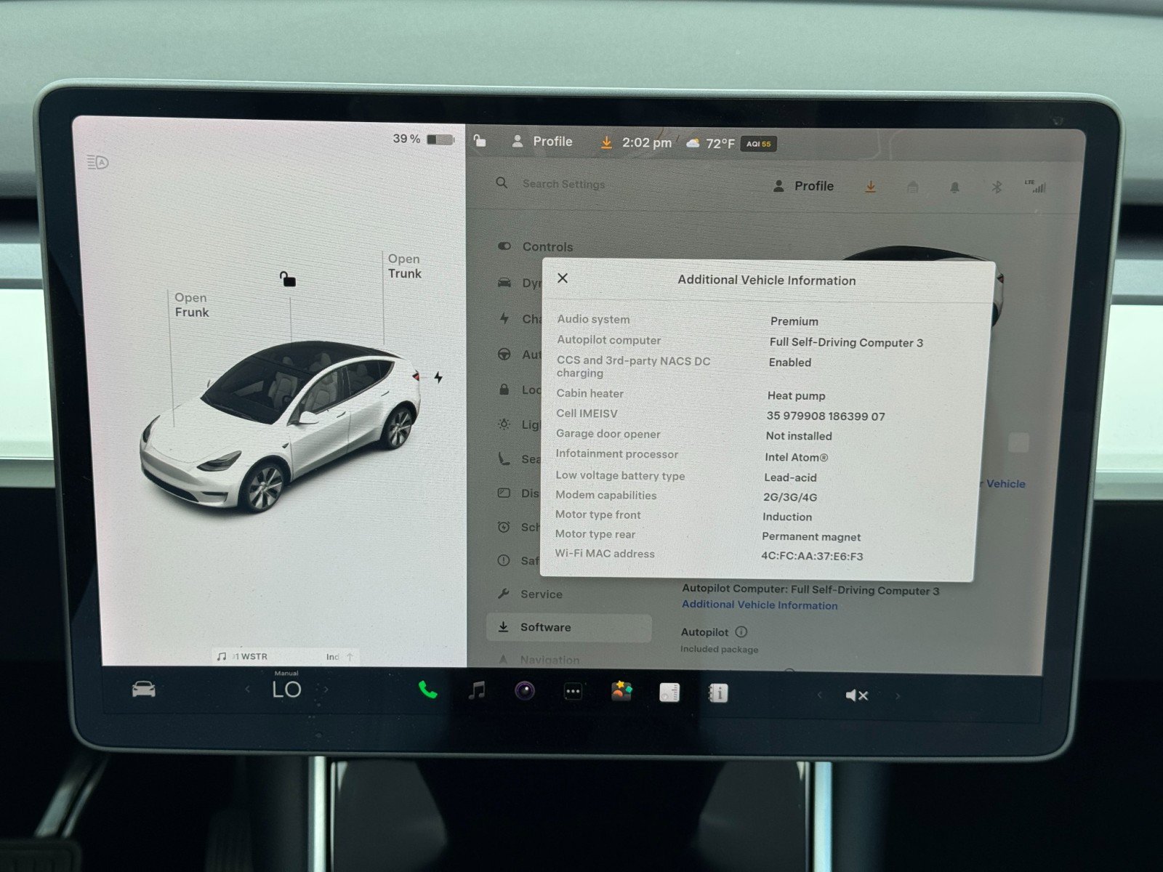
Task: Tap the lock icon above the vehicle
Action: coord(289,280)
